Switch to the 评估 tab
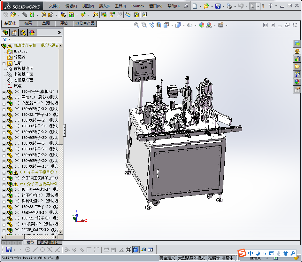Screen dimensions: 302x262 [x=64, y=23]
